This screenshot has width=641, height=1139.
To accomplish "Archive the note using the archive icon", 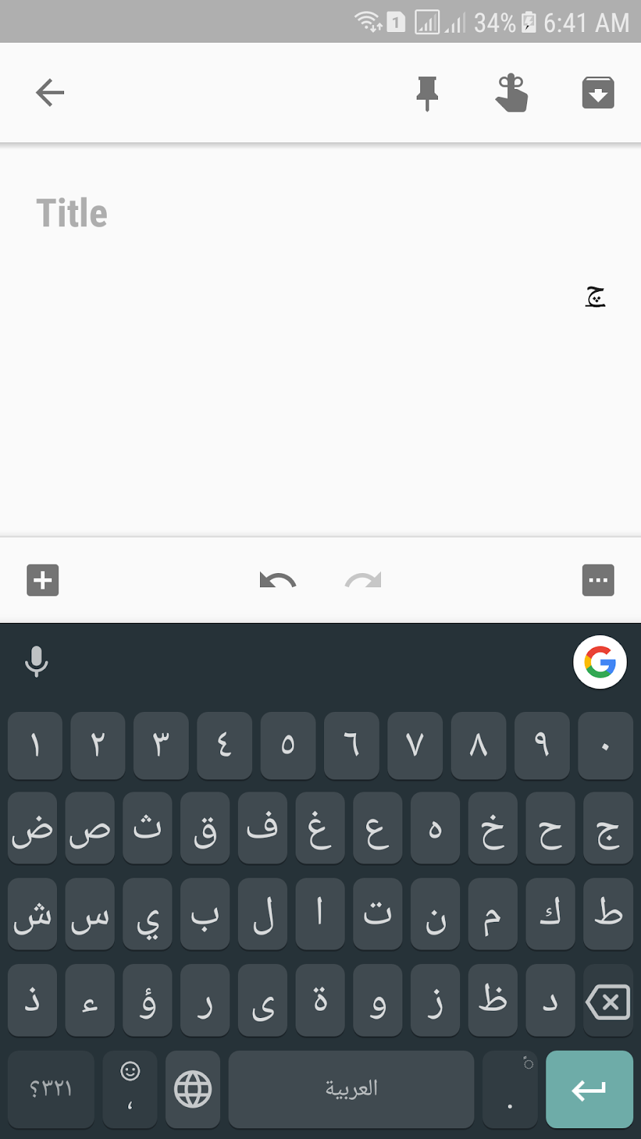I will pos(598,93).
